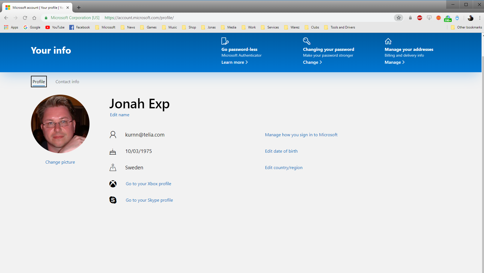Click the browser back arrow
Screen dimensions: 484x273
(6, 18)
